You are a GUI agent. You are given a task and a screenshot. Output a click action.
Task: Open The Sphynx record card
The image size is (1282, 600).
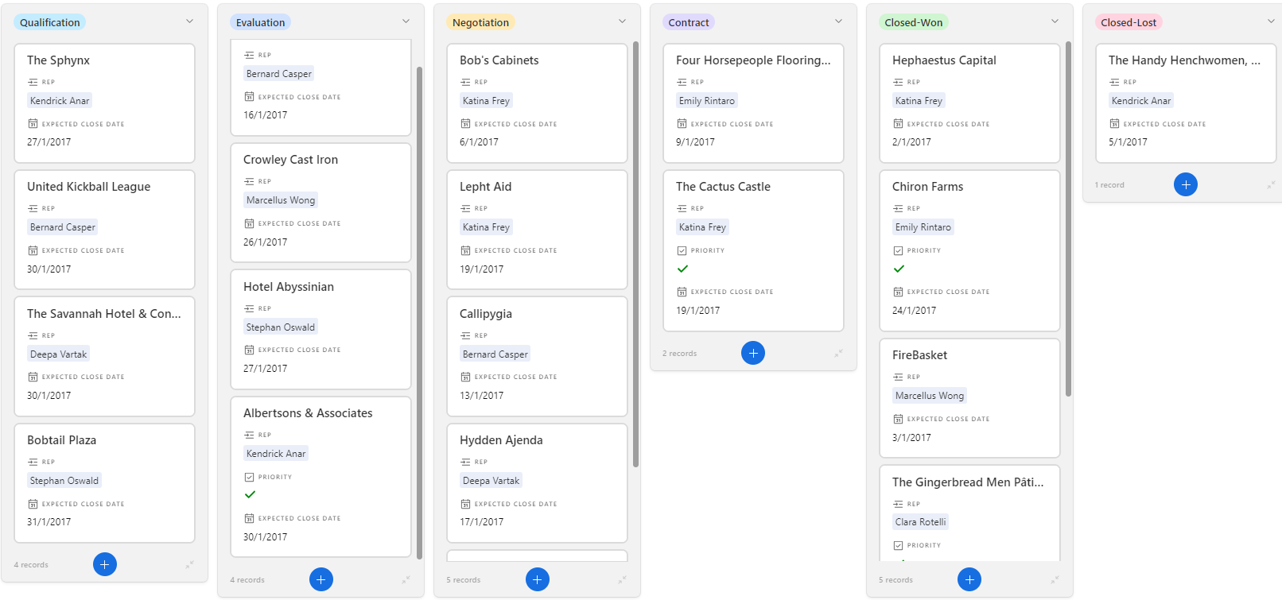(104, 103)
